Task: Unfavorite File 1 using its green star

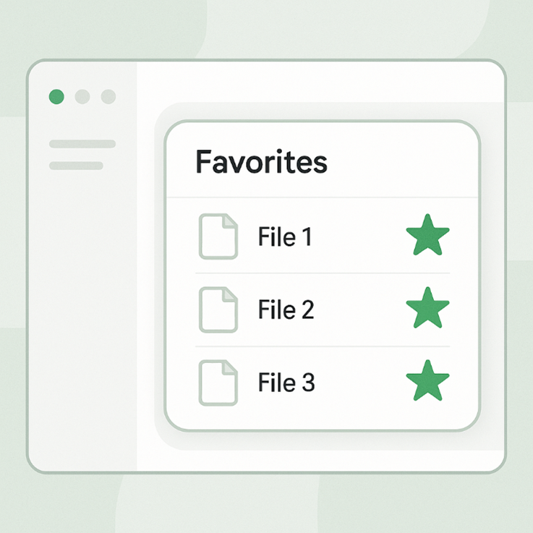Action: pos(427,236)
